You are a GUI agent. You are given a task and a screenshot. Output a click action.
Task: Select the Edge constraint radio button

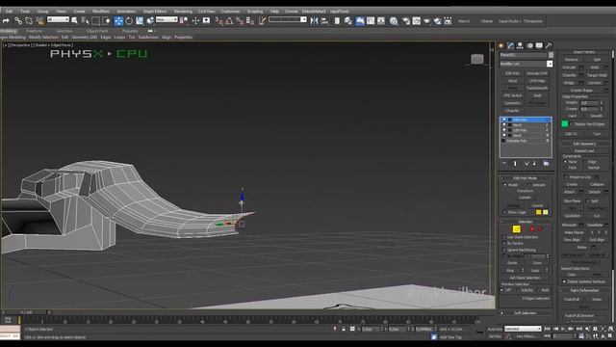(585, 162)
